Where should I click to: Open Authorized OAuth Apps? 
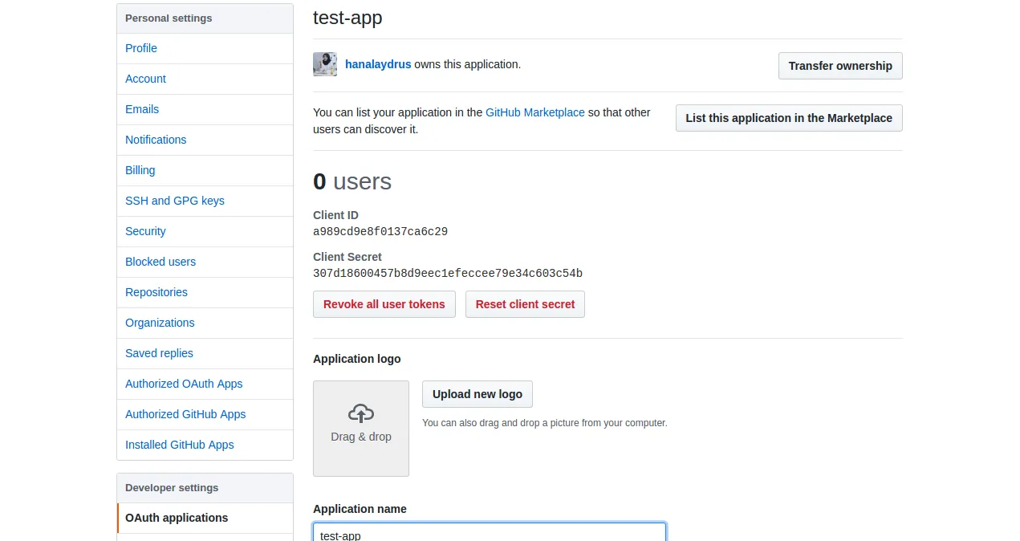click(184, 384)
